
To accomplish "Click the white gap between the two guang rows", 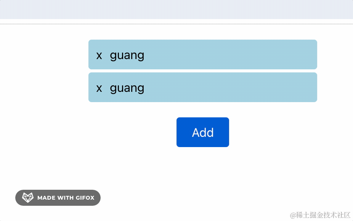I will click(x=203, y=71).
